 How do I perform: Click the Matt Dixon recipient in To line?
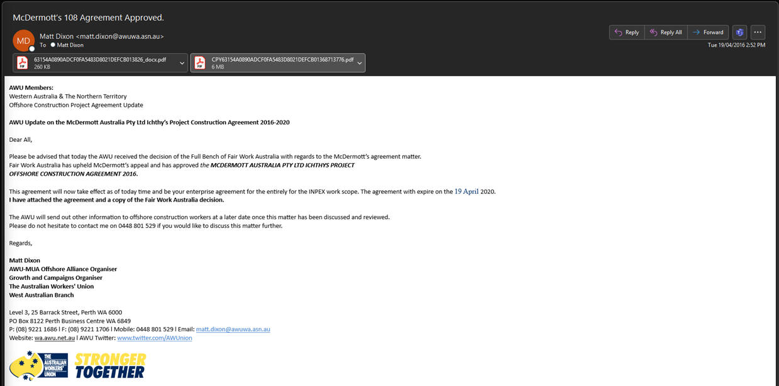[x=70, y=45]
